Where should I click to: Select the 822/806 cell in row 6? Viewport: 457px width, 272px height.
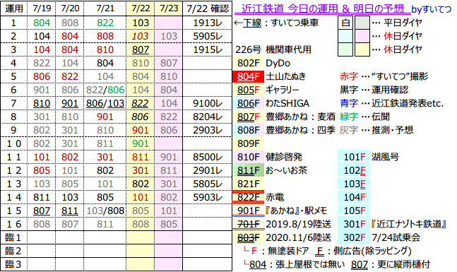(105, 90)
